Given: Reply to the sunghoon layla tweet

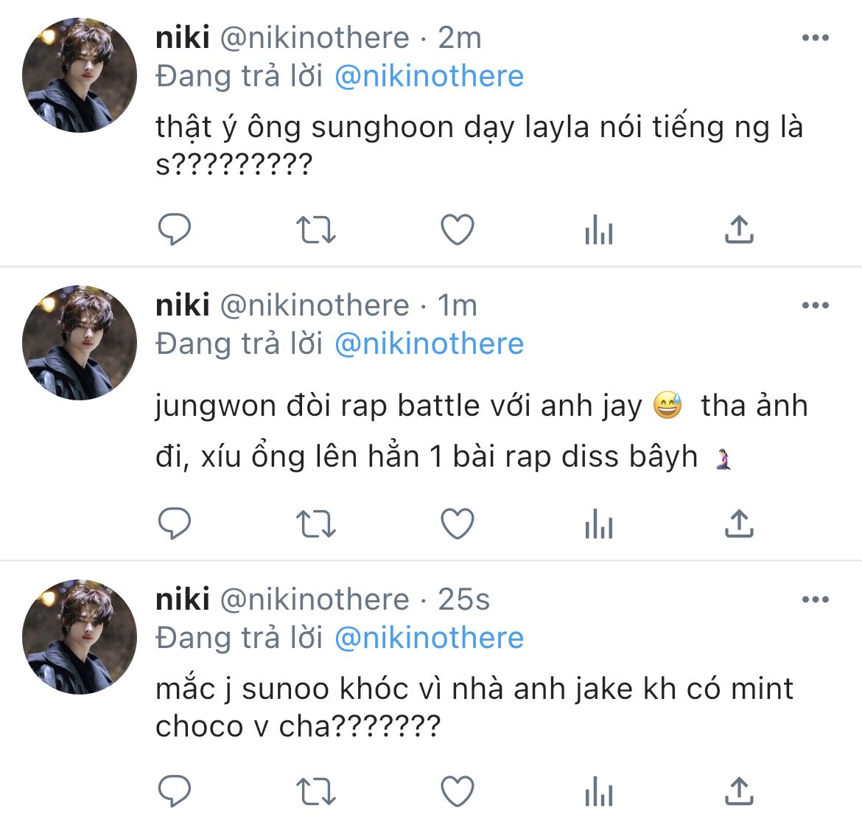Looking at the screenshot, I should click(175, 229).
